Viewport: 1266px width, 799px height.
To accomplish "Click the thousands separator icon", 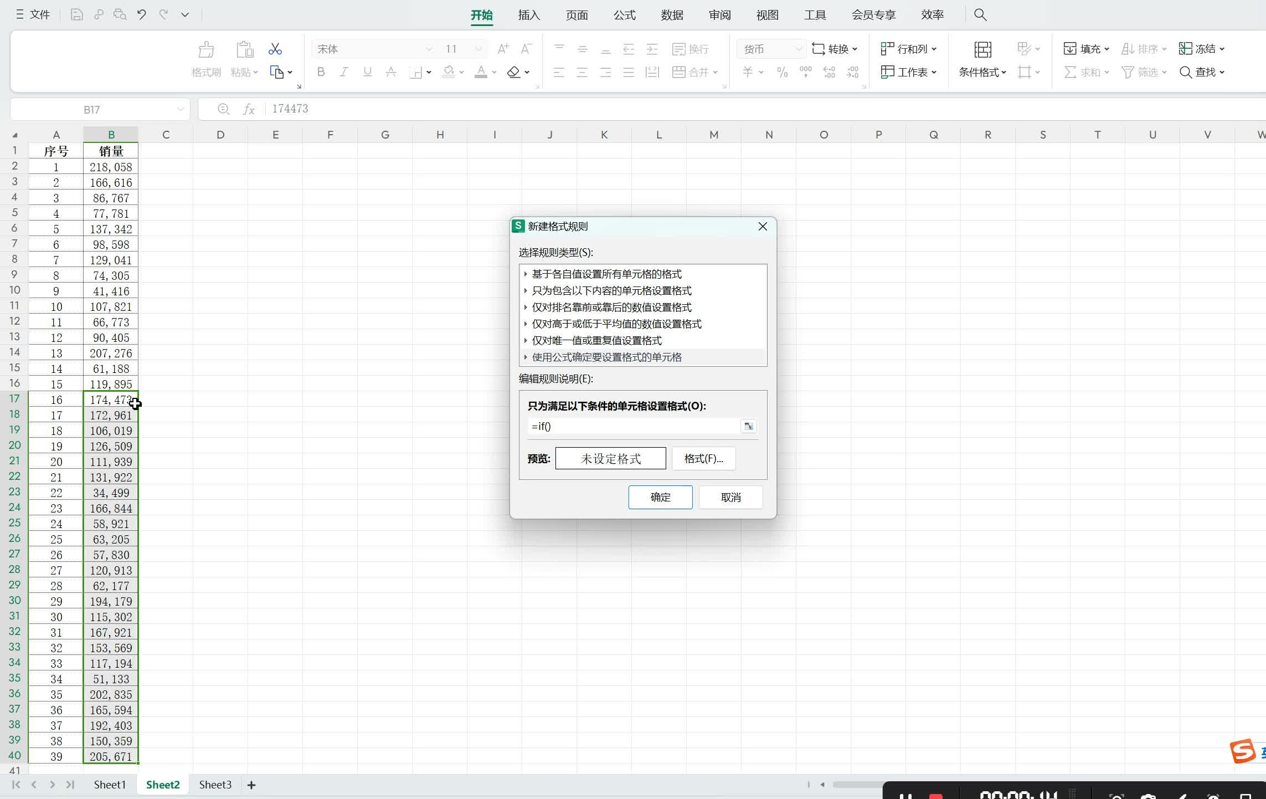I will click(805, 72).
